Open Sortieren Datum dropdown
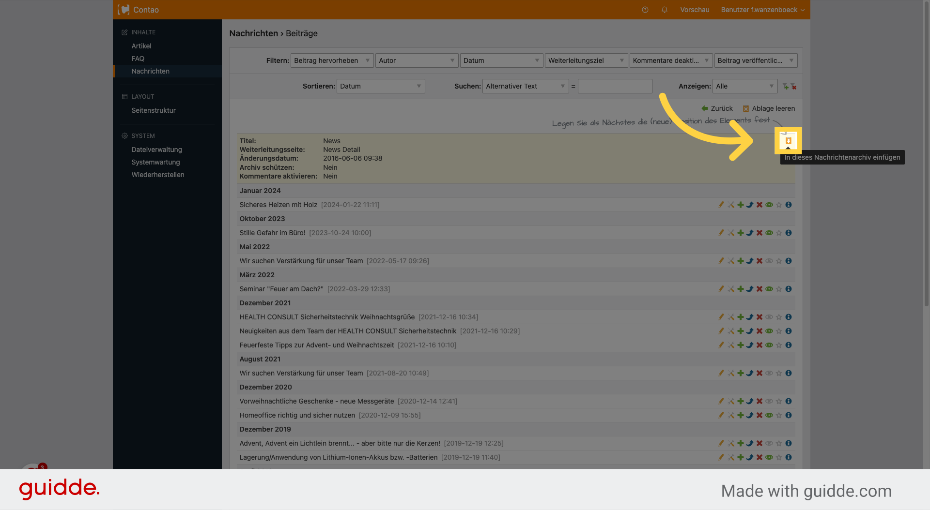The width and height of the screenshot is (930, 510). 381,86
